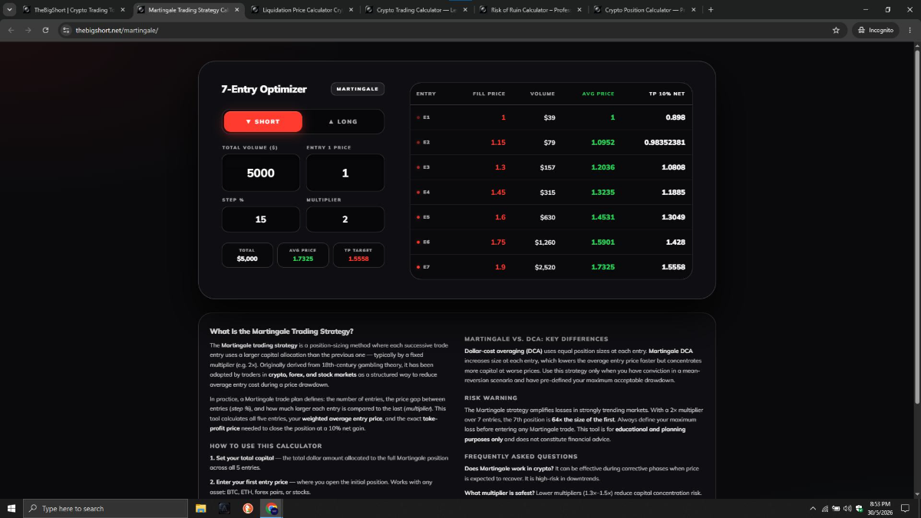The width and height of the screenshot is (921, 518).
Task: Click the Incognito profile button
Action: [x=875, y=30]
